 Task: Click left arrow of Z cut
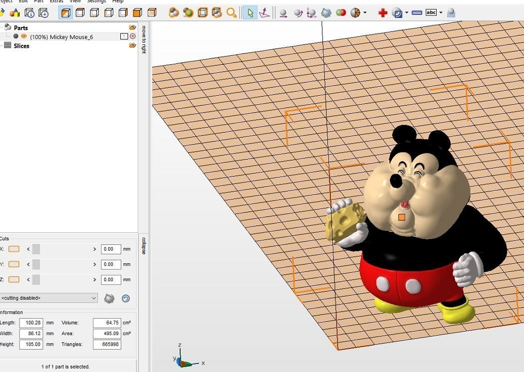click(x=28, y=280)
